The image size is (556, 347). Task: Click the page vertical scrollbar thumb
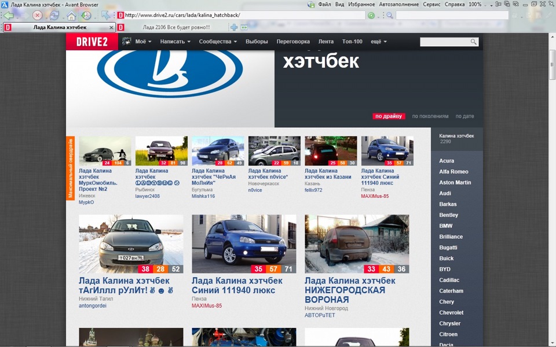[552, 65]
